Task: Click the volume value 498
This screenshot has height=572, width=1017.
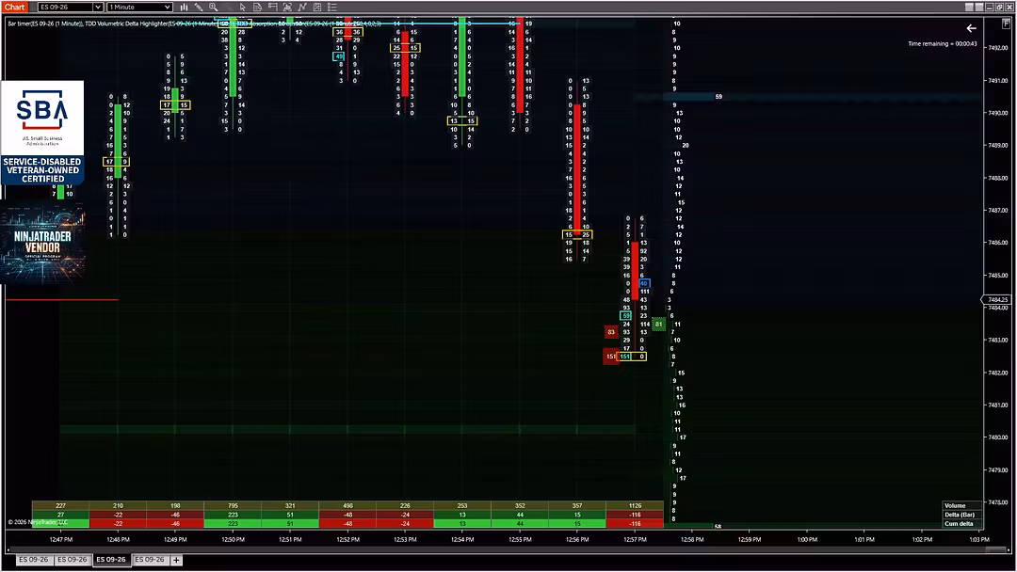Action: 347,506
